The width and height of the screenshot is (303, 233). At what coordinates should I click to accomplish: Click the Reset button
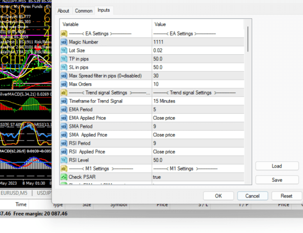pyautogui.click(x=287, y=196)
